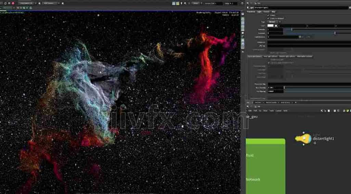
Task: Click the Far Clipping value field
Action: tap(275, 91)
